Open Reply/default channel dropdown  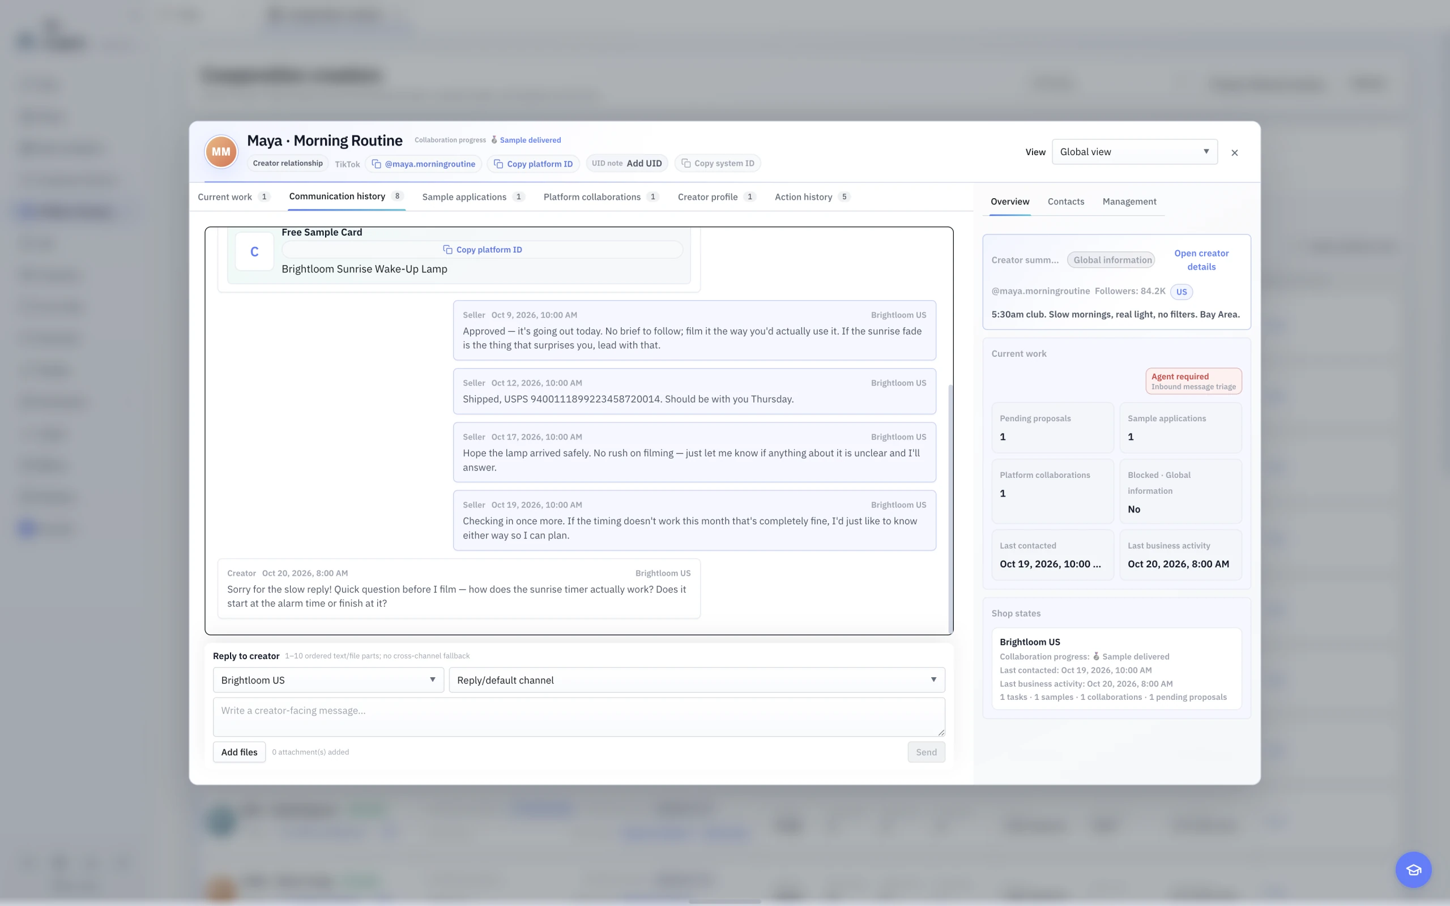697,680
